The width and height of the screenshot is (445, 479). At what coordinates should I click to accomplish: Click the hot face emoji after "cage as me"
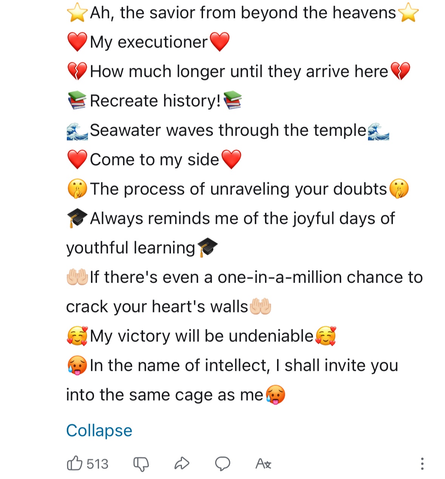[275, 395]
